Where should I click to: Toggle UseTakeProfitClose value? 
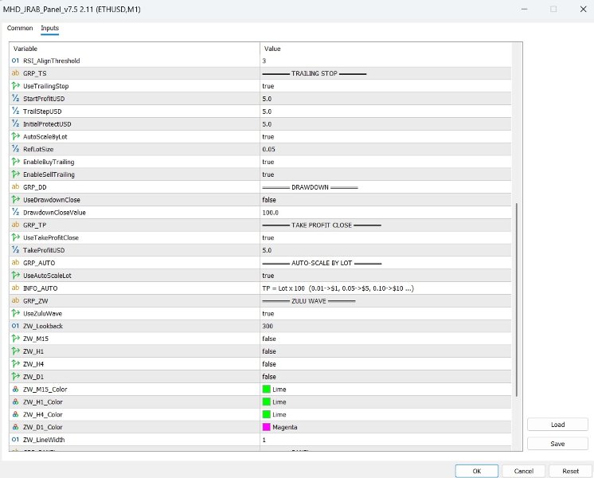[x=385, y=237]
